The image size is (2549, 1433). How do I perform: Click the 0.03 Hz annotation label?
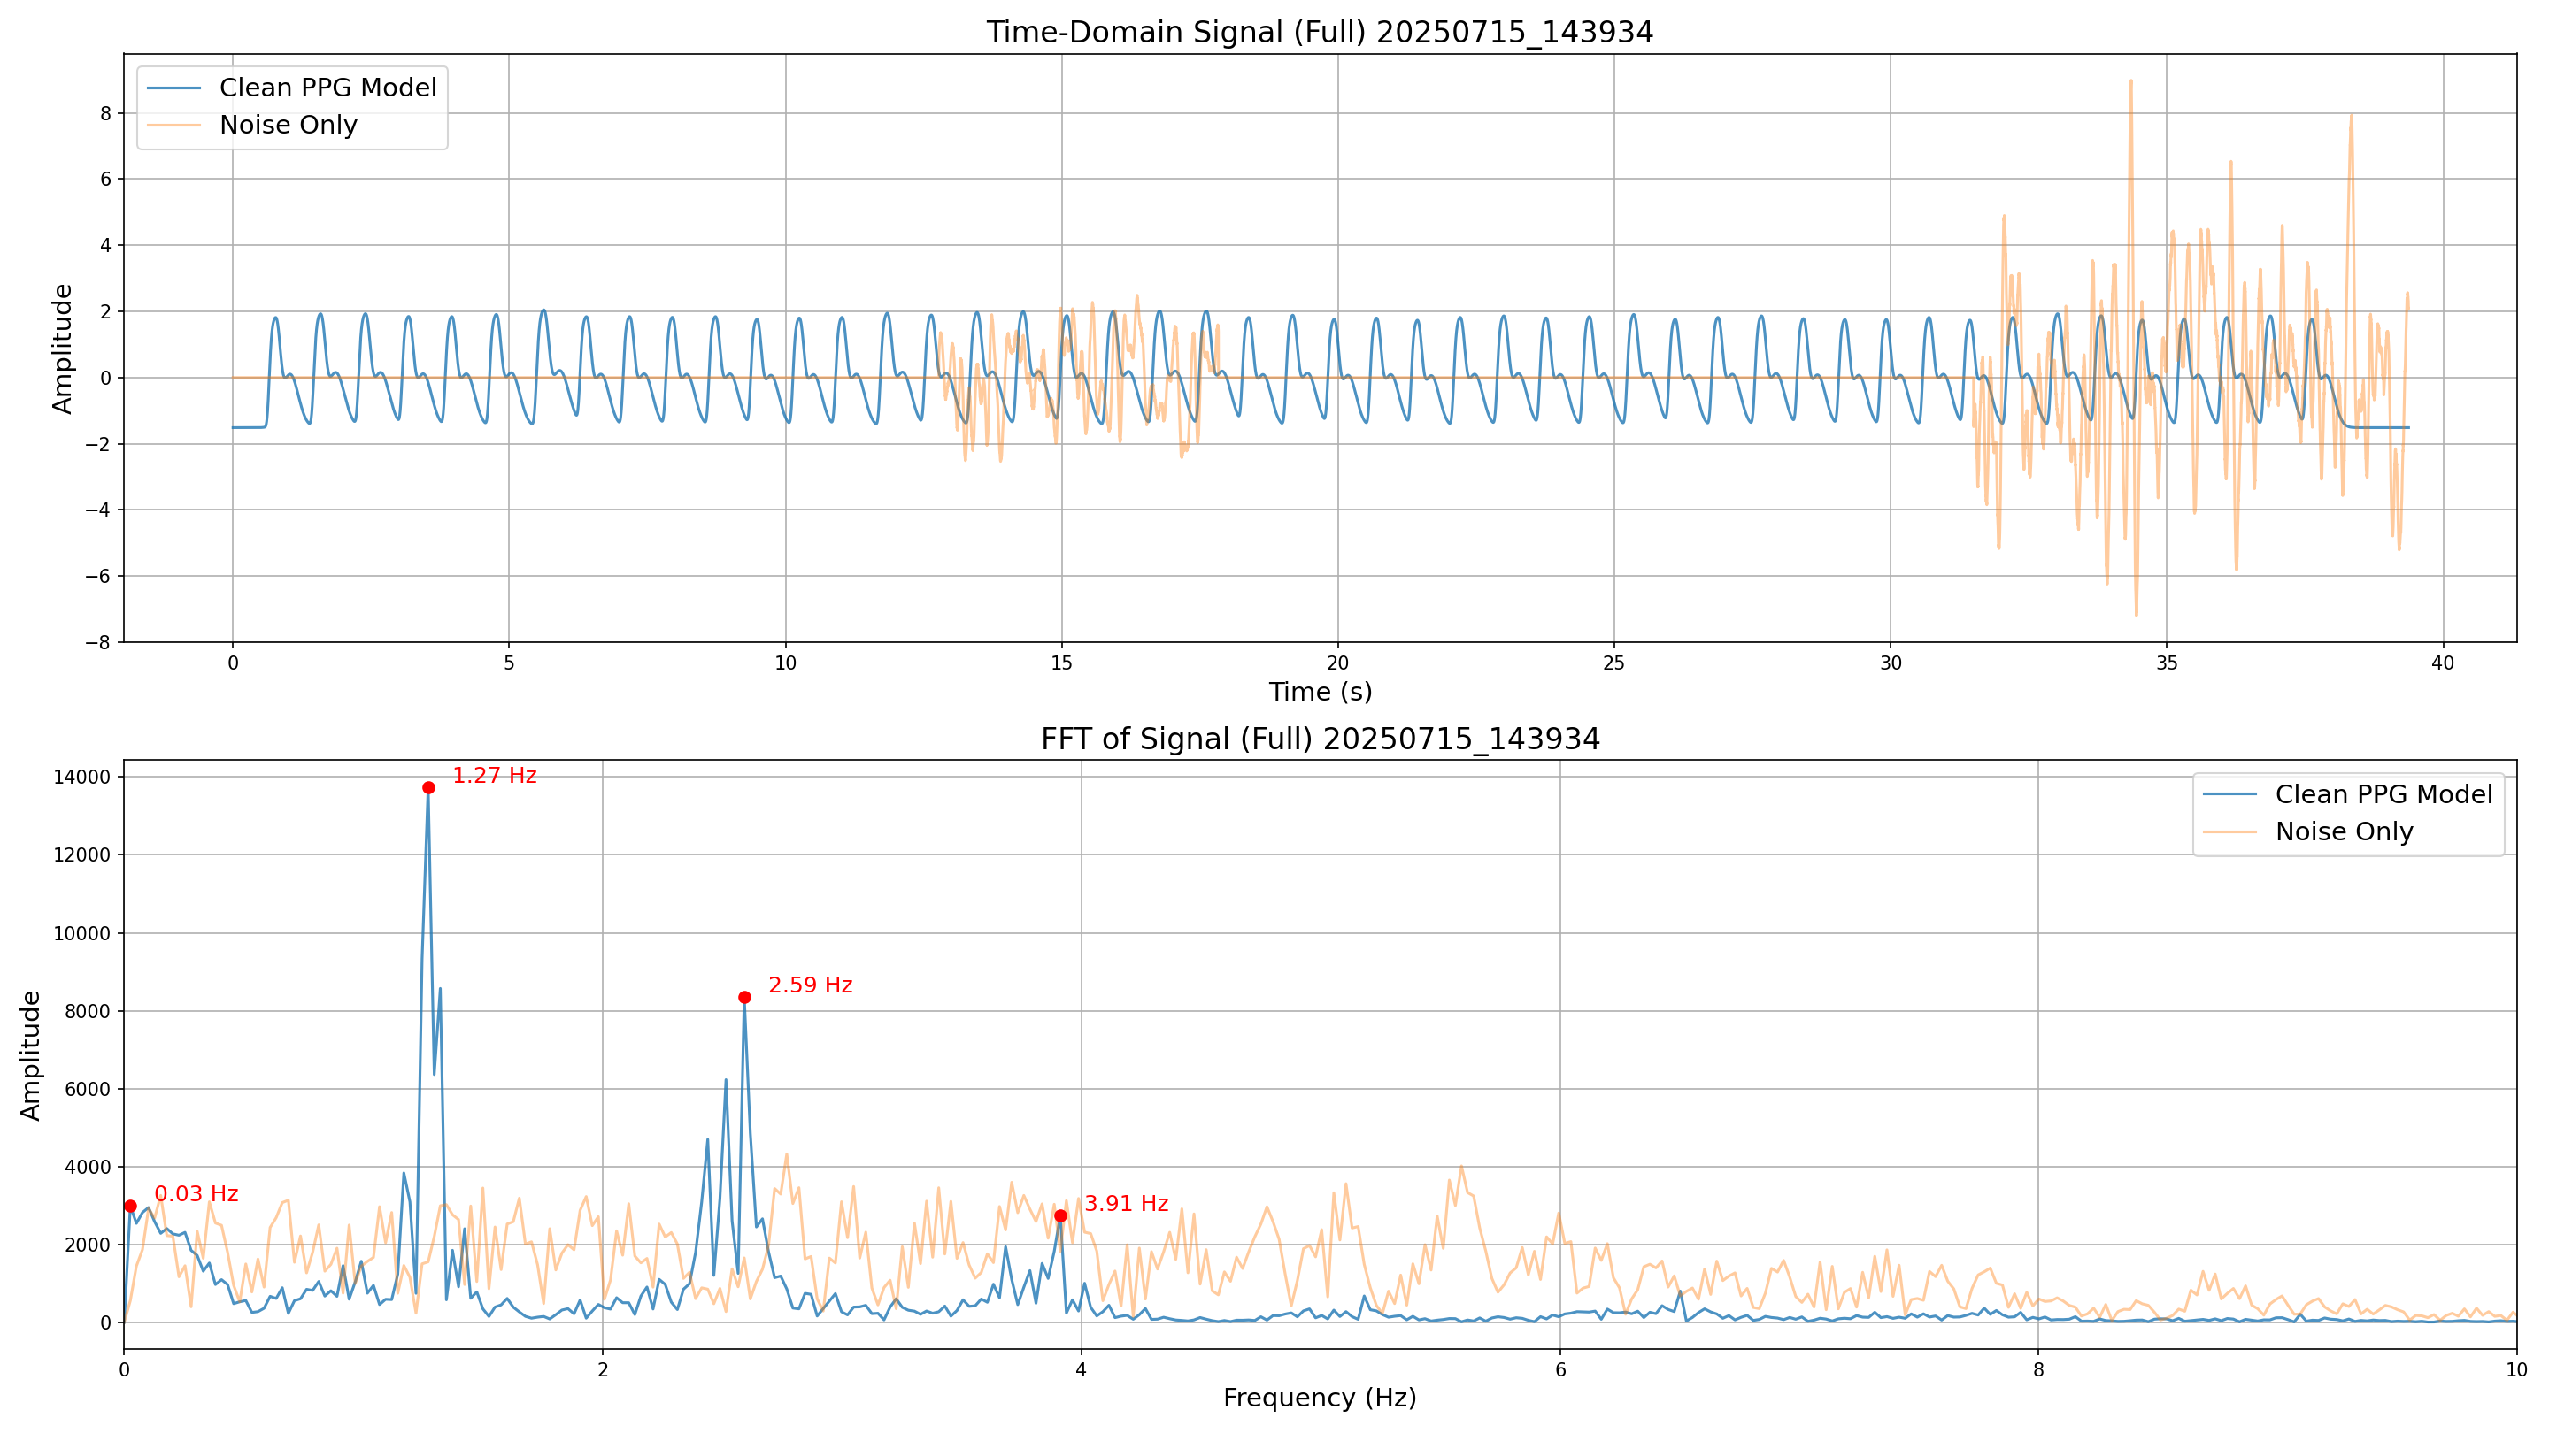[x=196, y=1193]
